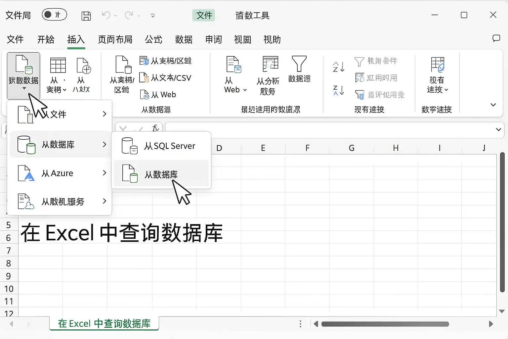The width and height of the screenshot is (508, 339).
Task: Click the 从 Web icon in data sources
Action: [x=145, y=95]
